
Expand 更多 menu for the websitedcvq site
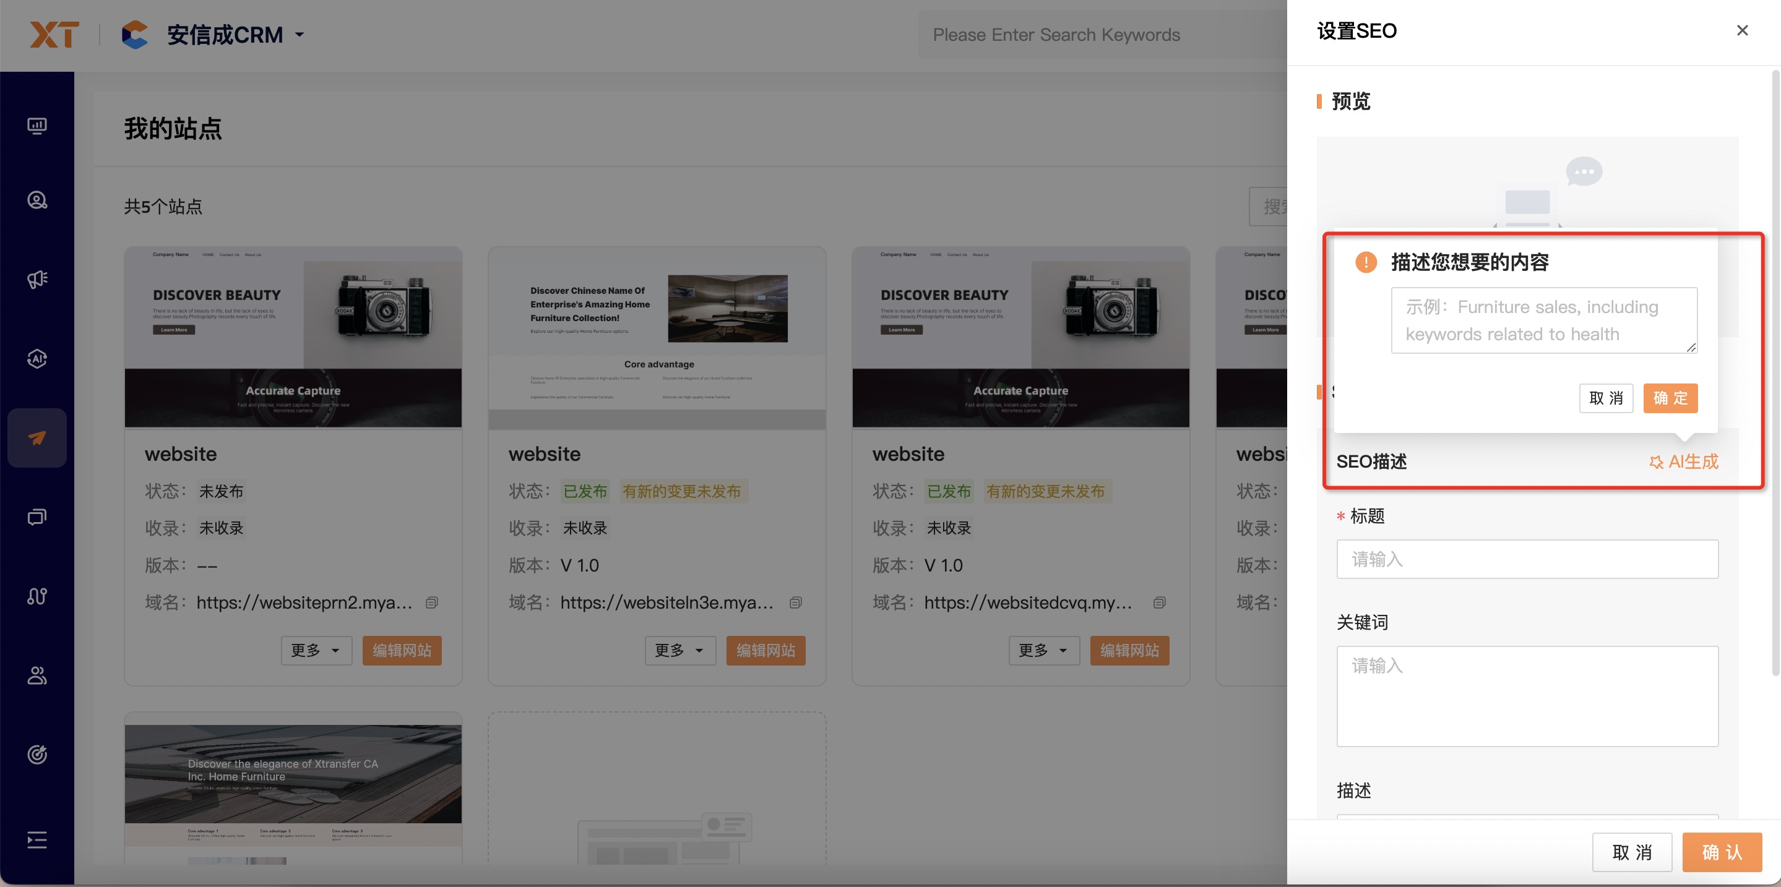pos(1044,650)
